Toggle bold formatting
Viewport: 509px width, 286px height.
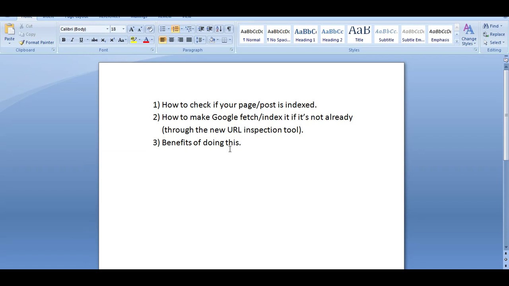click(x=63, y=40)
